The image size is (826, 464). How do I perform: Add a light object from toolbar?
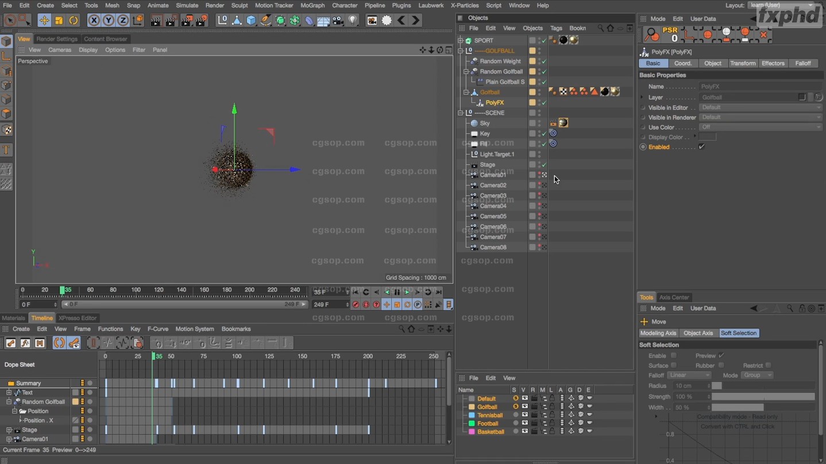(x=353, y=21)
